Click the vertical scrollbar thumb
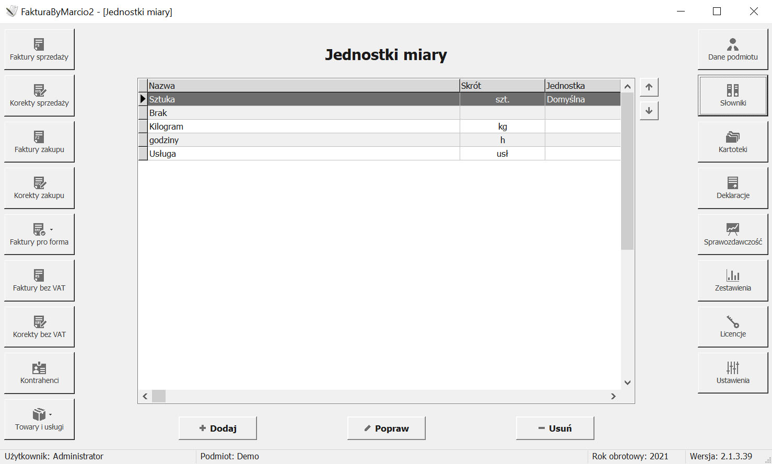The width and height of the screenshot is (772, 464). (x=627, y=171)
